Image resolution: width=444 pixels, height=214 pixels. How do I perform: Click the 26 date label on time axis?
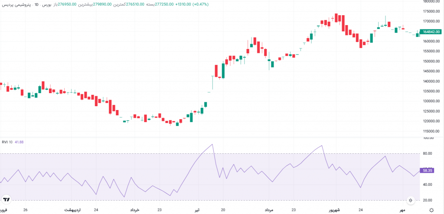point(26,210)
